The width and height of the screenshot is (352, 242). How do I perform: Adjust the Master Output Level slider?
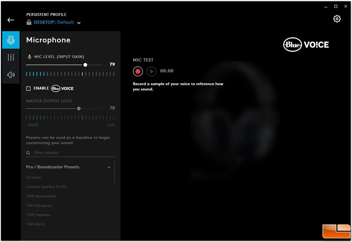78,109
